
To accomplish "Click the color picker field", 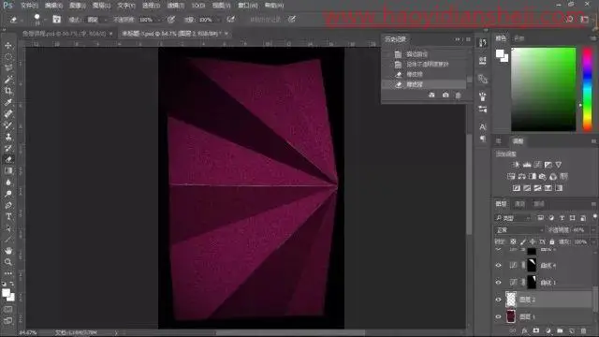I will point(543,90).
